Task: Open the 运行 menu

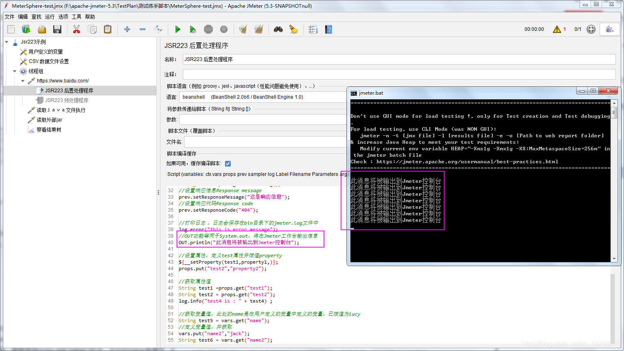Action: click(x=49, y=17)
